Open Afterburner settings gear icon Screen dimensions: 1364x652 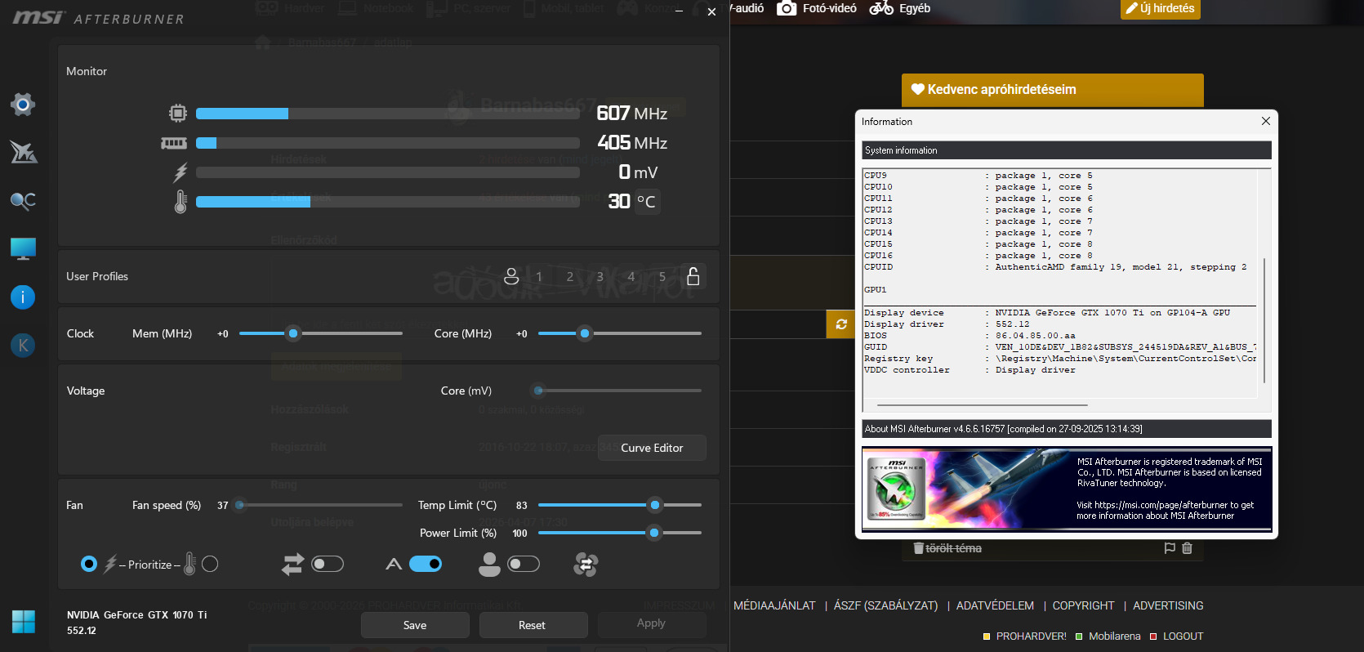23,104
